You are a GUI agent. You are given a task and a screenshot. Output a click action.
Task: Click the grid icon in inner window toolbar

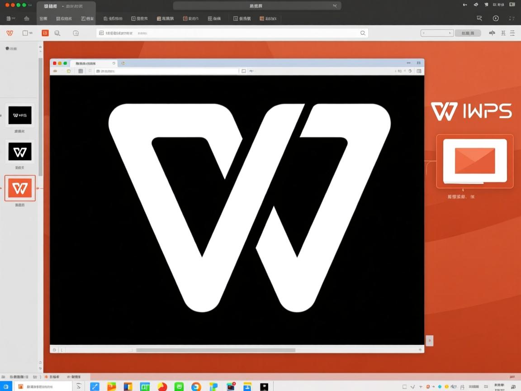point(81,71)
